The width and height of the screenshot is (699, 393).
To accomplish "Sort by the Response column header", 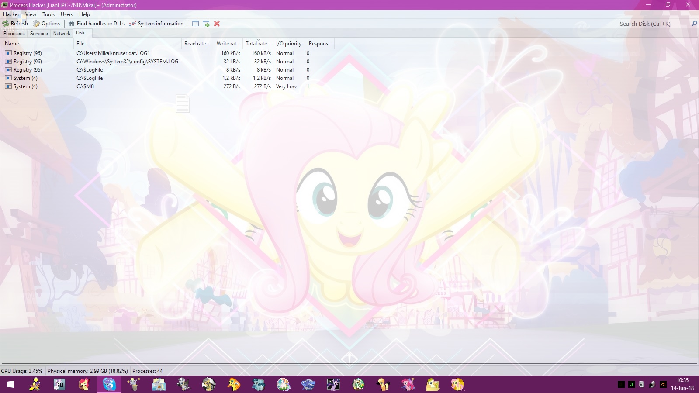I will (320, 44).
